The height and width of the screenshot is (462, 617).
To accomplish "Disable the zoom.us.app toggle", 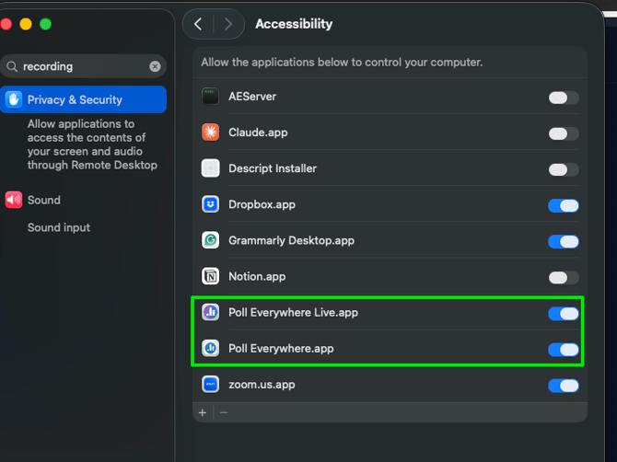I will click(x=564, y=386).
